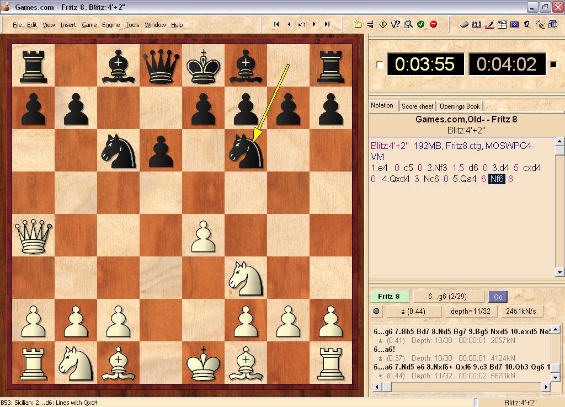
Task: Jump to end of game
Action: tap(327, 24)
